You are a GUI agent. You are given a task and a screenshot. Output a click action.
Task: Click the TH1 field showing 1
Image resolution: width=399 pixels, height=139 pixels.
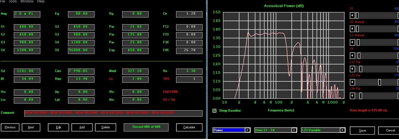pyautogui.click(x=189, y=79)
